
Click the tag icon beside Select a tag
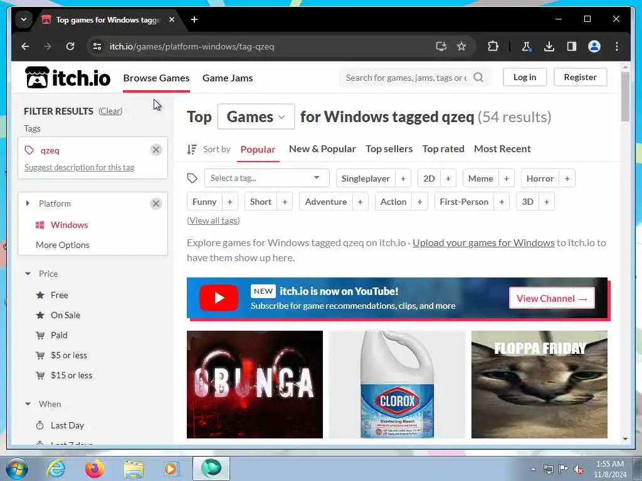pyautogui.click(x=192, y=178)
